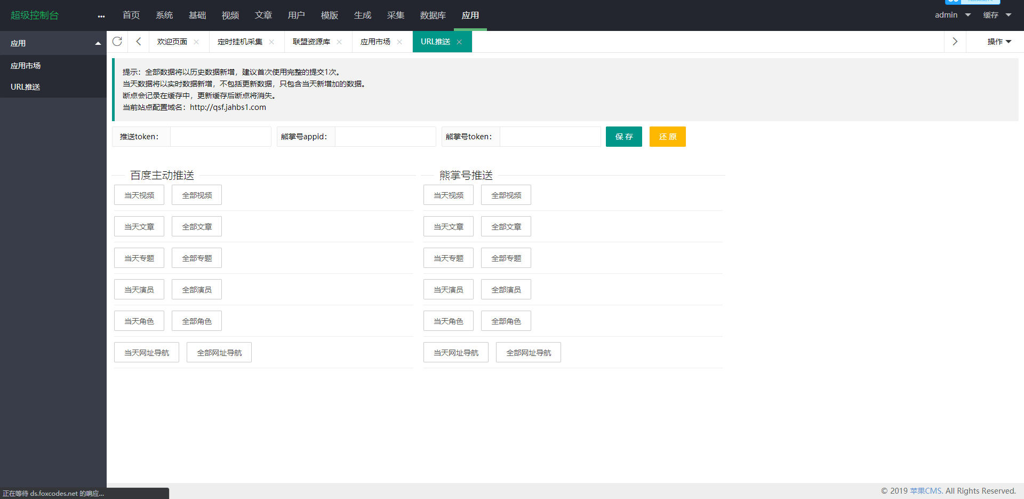This screenshot has width=1024, height=499.
Task: Click the left arrow to scroll tabs back
Action: coord(138,42)
